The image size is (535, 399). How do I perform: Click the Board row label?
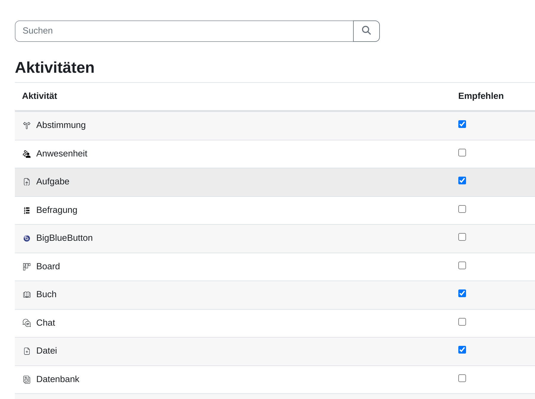[x=48, y=266]
